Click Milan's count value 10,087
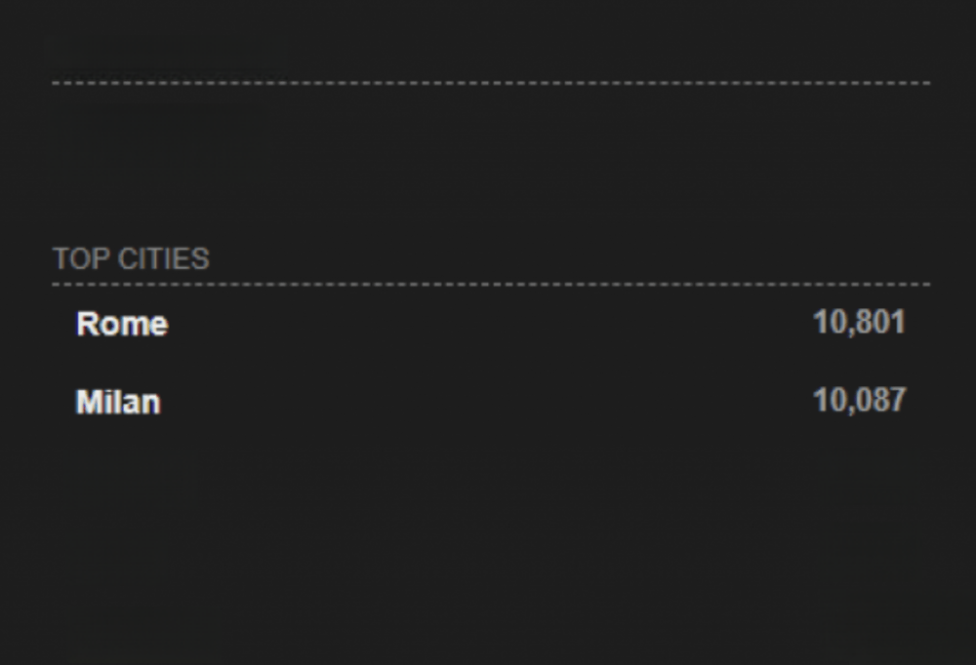Viewport: 976px width, 665px height. (x=860, y=400)
